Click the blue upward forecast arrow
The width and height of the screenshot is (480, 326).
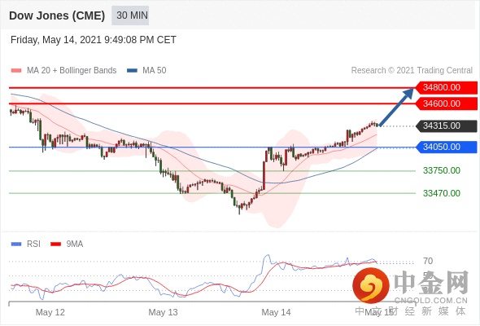coord(396,107)
